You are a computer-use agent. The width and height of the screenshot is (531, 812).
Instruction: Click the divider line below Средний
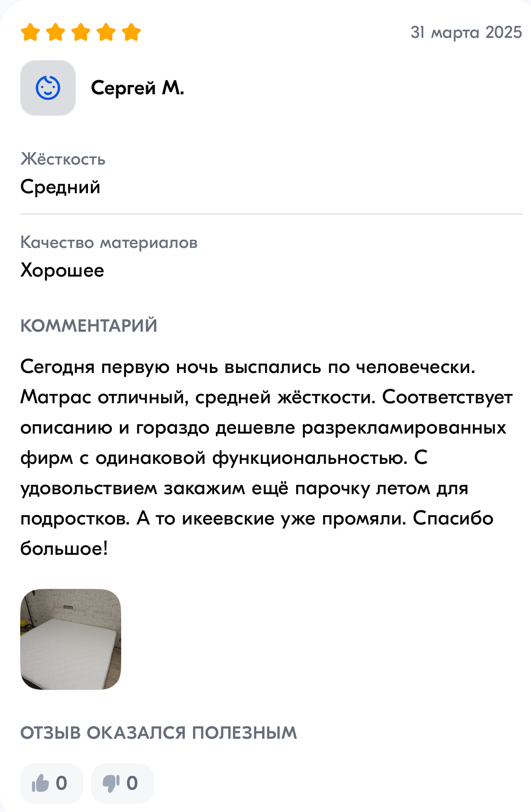(271, 214)
